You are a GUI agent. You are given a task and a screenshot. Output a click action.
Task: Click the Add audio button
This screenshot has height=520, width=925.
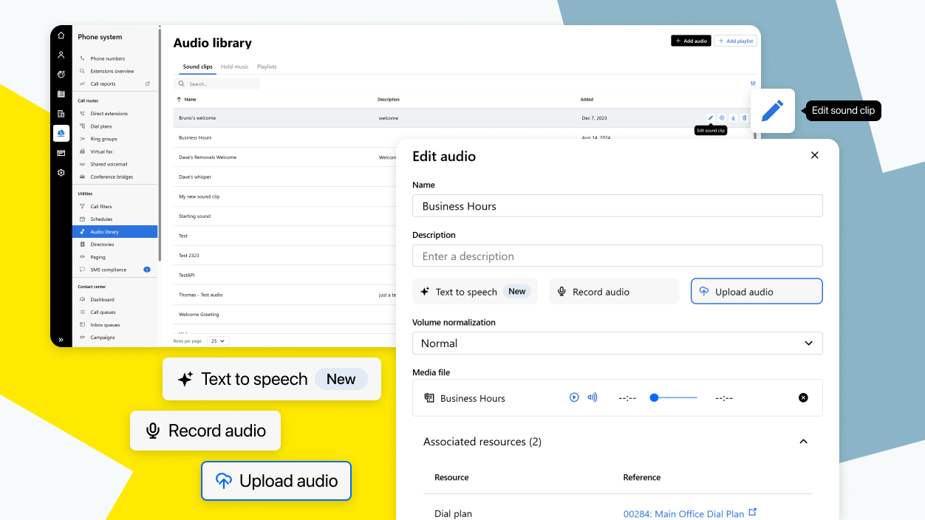[x=691, y=41]
